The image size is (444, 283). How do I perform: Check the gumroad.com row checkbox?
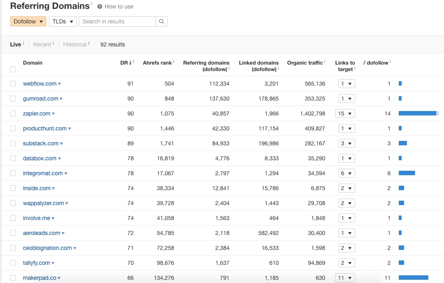tap(13, 99)
